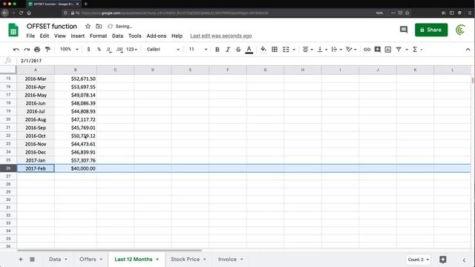
Task: Insert link with chain icon
Action: [367, 50]
